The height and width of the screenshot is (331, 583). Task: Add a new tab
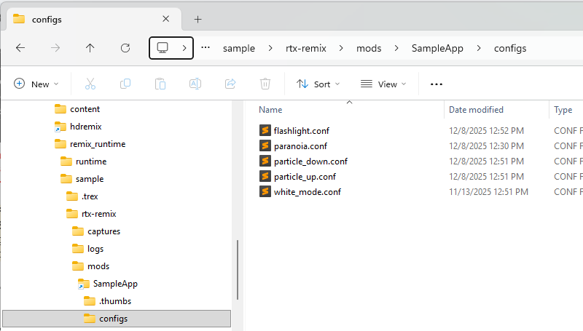click(x=197, y=20)
